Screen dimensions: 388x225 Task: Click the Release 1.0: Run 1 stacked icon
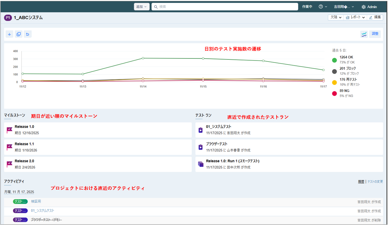[x=201, y=164]
